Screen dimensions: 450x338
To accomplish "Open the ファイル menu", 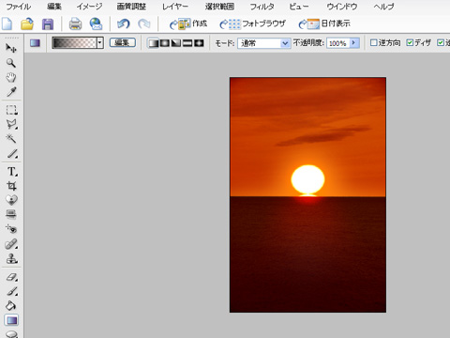I will (x=19, y=7).
